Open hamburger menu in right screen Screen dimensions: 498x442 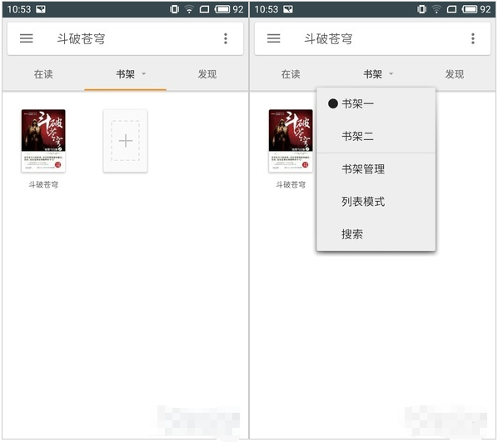[273, 38]
